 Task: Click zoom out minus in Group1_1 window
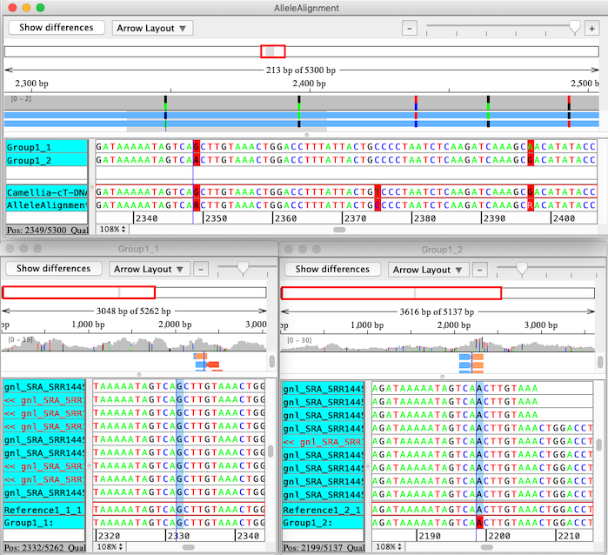200,270
